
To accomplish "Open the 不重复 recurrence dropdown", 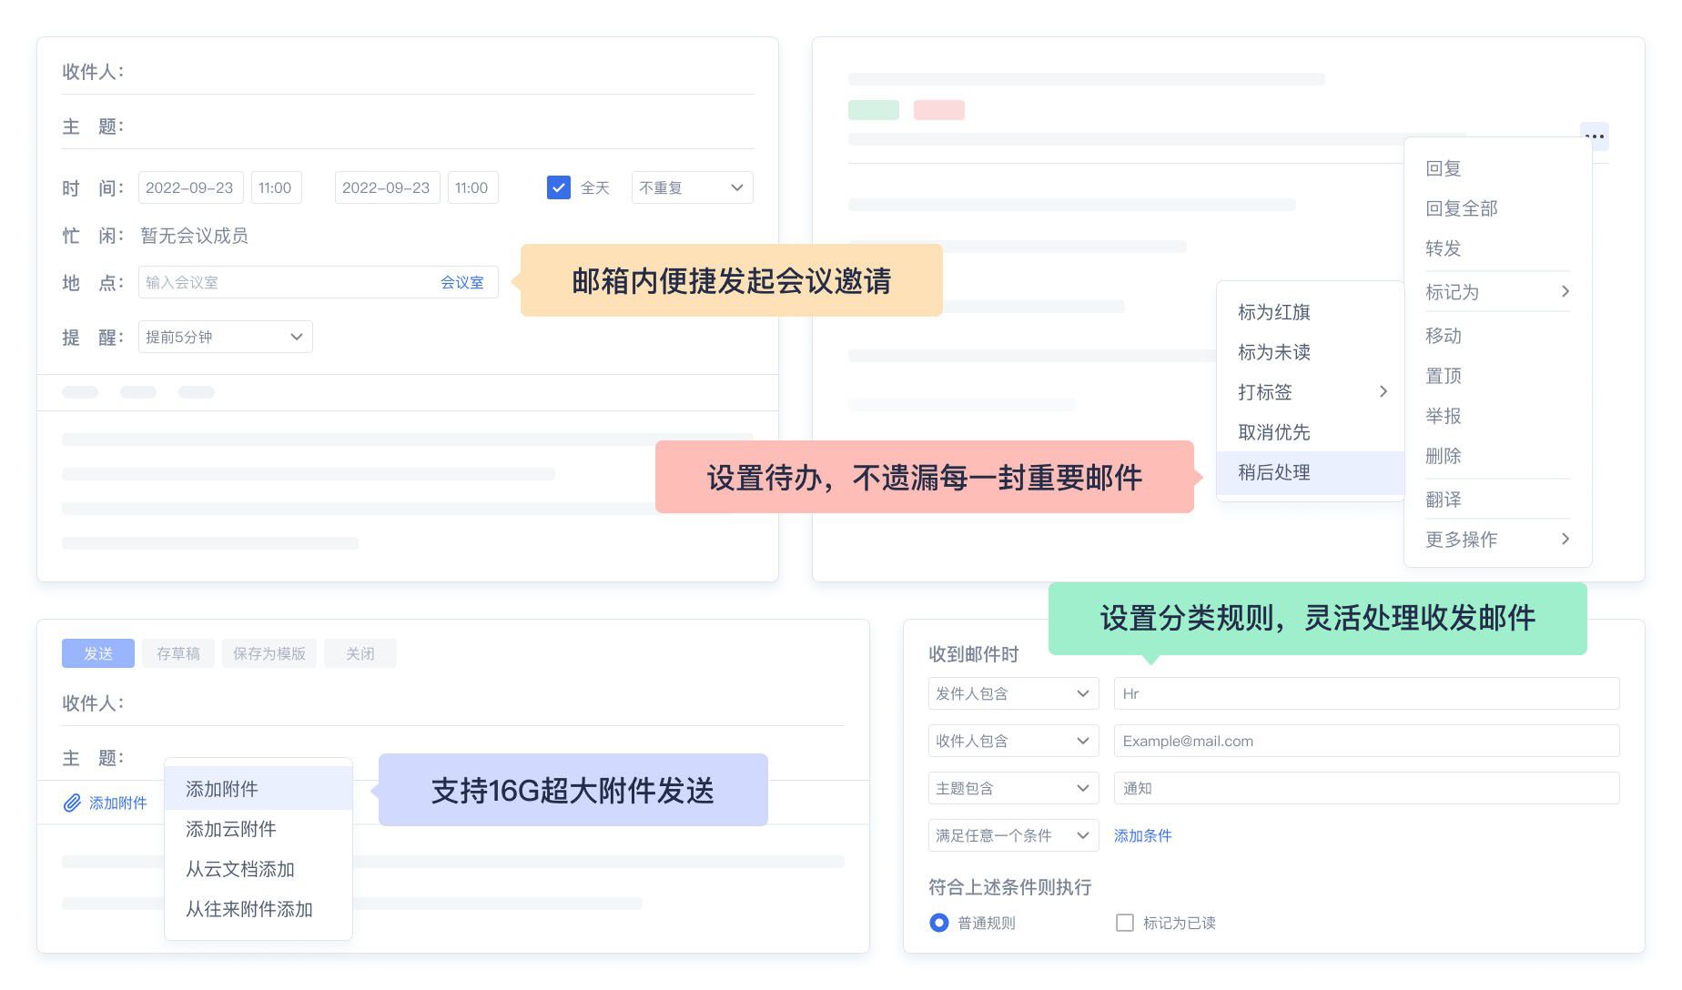I will pyautogui.click(x=692, y=187).
